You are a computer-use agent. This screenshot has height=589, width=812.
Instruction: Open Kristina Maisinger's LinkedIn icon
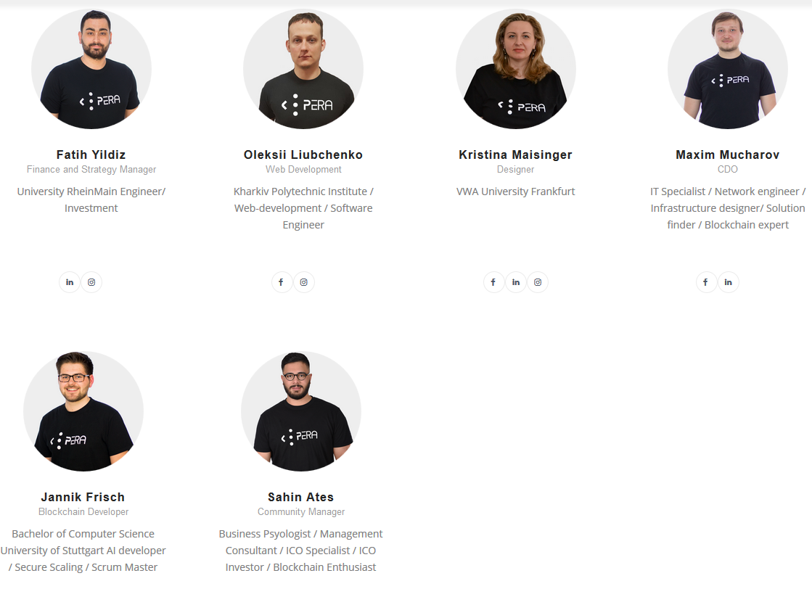[x=516, y=282]
